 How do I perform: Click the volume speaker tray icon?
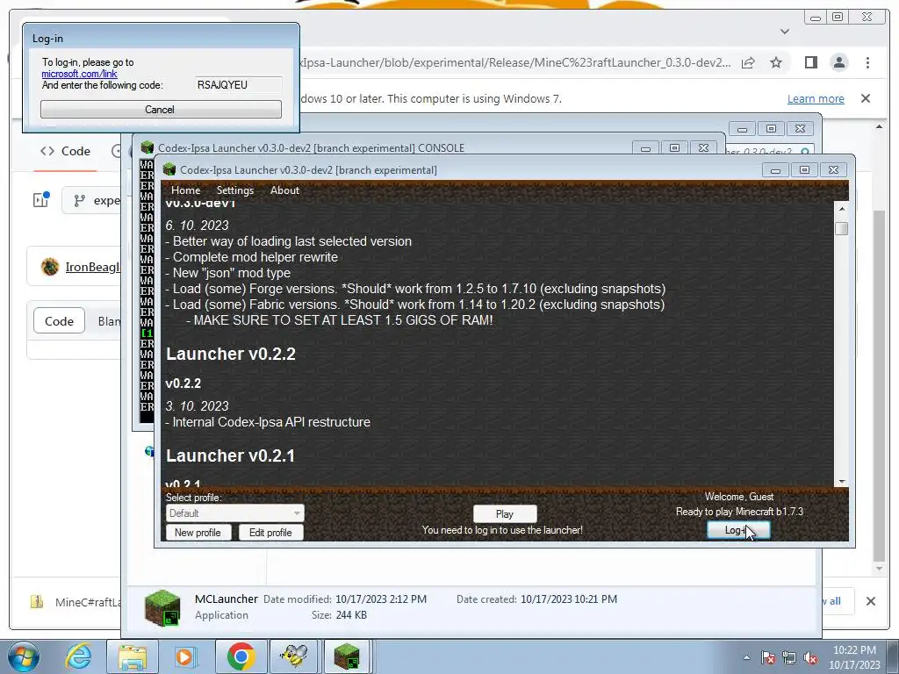click(810, 657)
